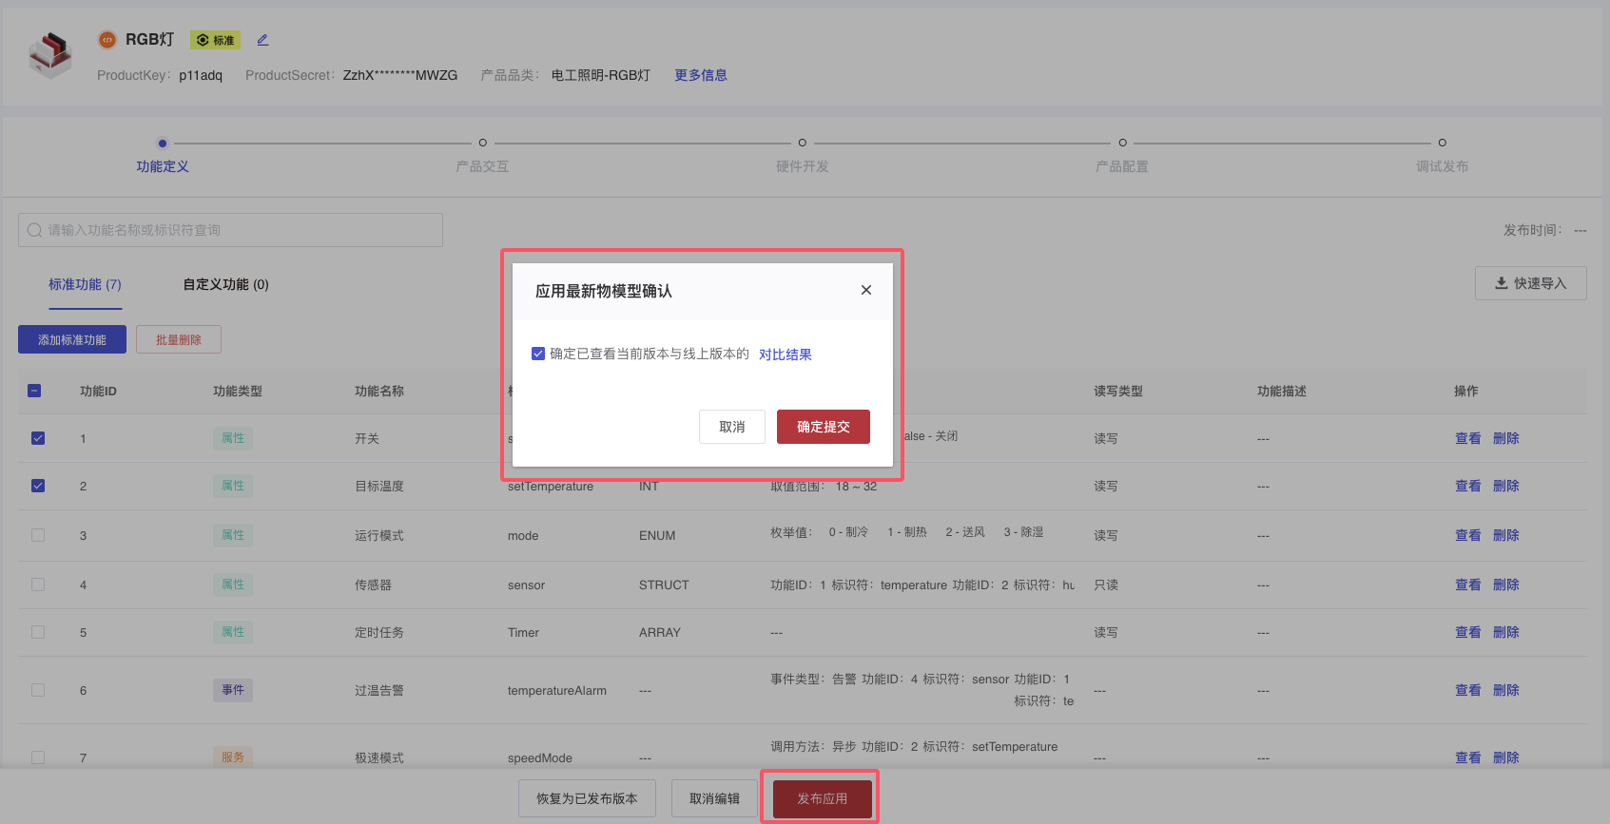Screen dimensions: 1610x824
Task: Click the Timer identifier cell
Action: click(x=523, y=633)
